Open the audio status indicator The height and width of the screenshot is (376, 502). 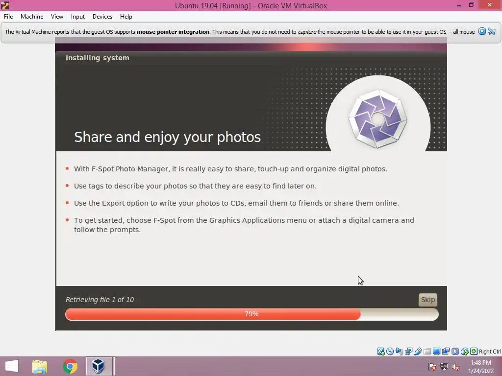click(399, 352)
